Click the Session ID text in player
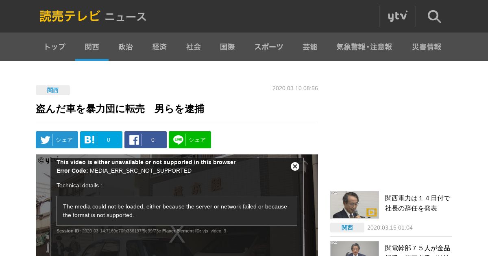The height and width of the screenshot is (256, 488). coord(109,231)
